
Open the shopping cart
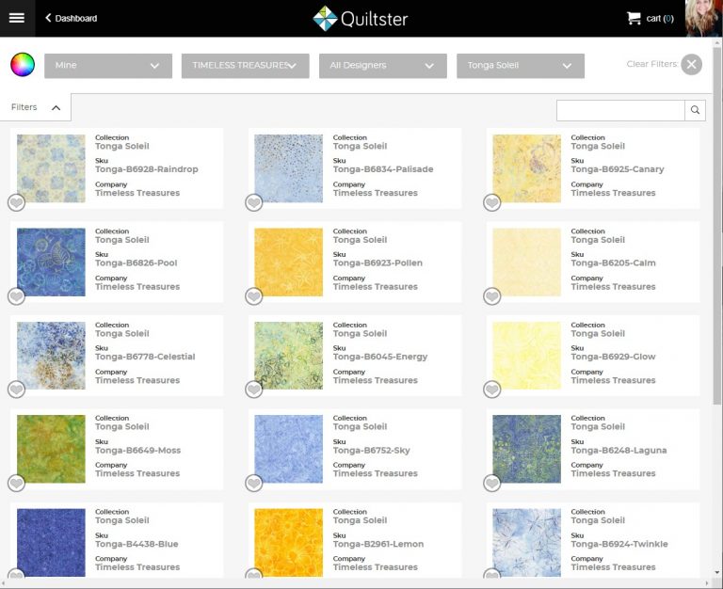651,19
